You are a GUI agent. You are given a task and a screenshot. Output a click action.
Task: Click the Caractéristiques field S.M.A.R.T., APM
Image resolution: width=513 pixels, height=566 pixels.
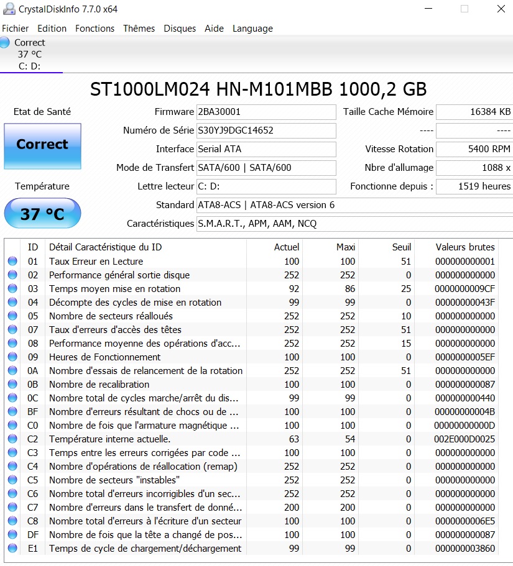[x=355, y=224]
